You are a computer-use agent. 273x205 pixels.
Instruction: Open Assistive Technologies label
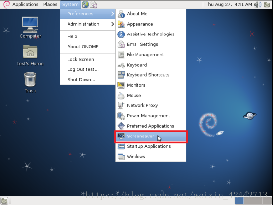(x=151, y=34)
